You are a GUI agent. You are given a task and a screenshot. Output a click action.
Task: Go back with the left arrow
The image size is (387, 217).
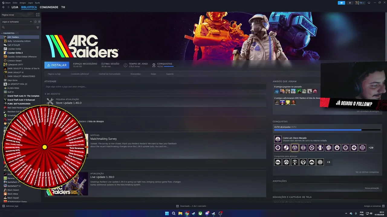tap(3, 7)
